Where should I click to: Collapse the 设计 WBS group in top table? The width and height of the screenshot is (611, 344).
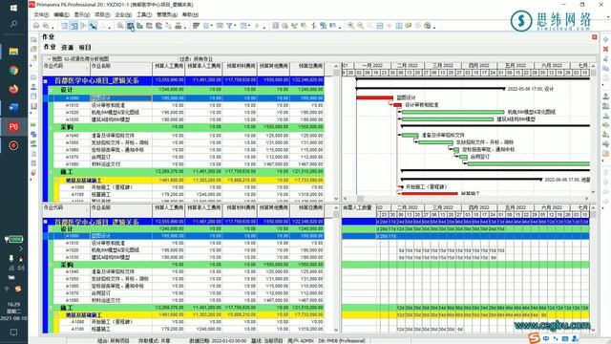coord(51,90)
